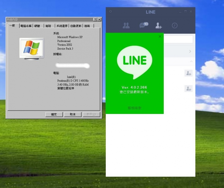Image resolution: width=224 pixels, height=188 pixels.
Task: Open LINE chats with 13 unread
Action: coord(144,25)
